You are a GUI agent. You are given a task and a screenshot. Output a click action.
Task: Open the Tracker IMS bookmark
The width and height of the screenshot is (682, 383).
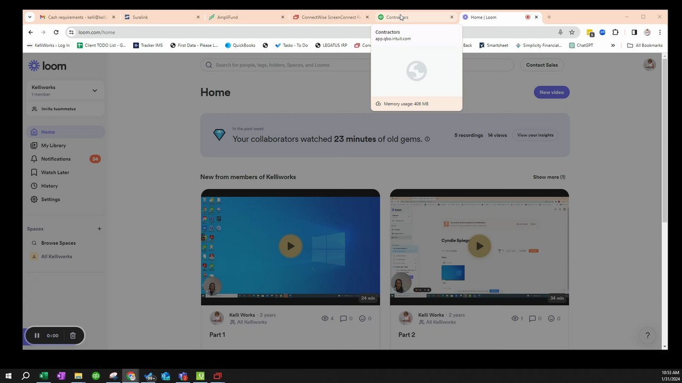148,45
